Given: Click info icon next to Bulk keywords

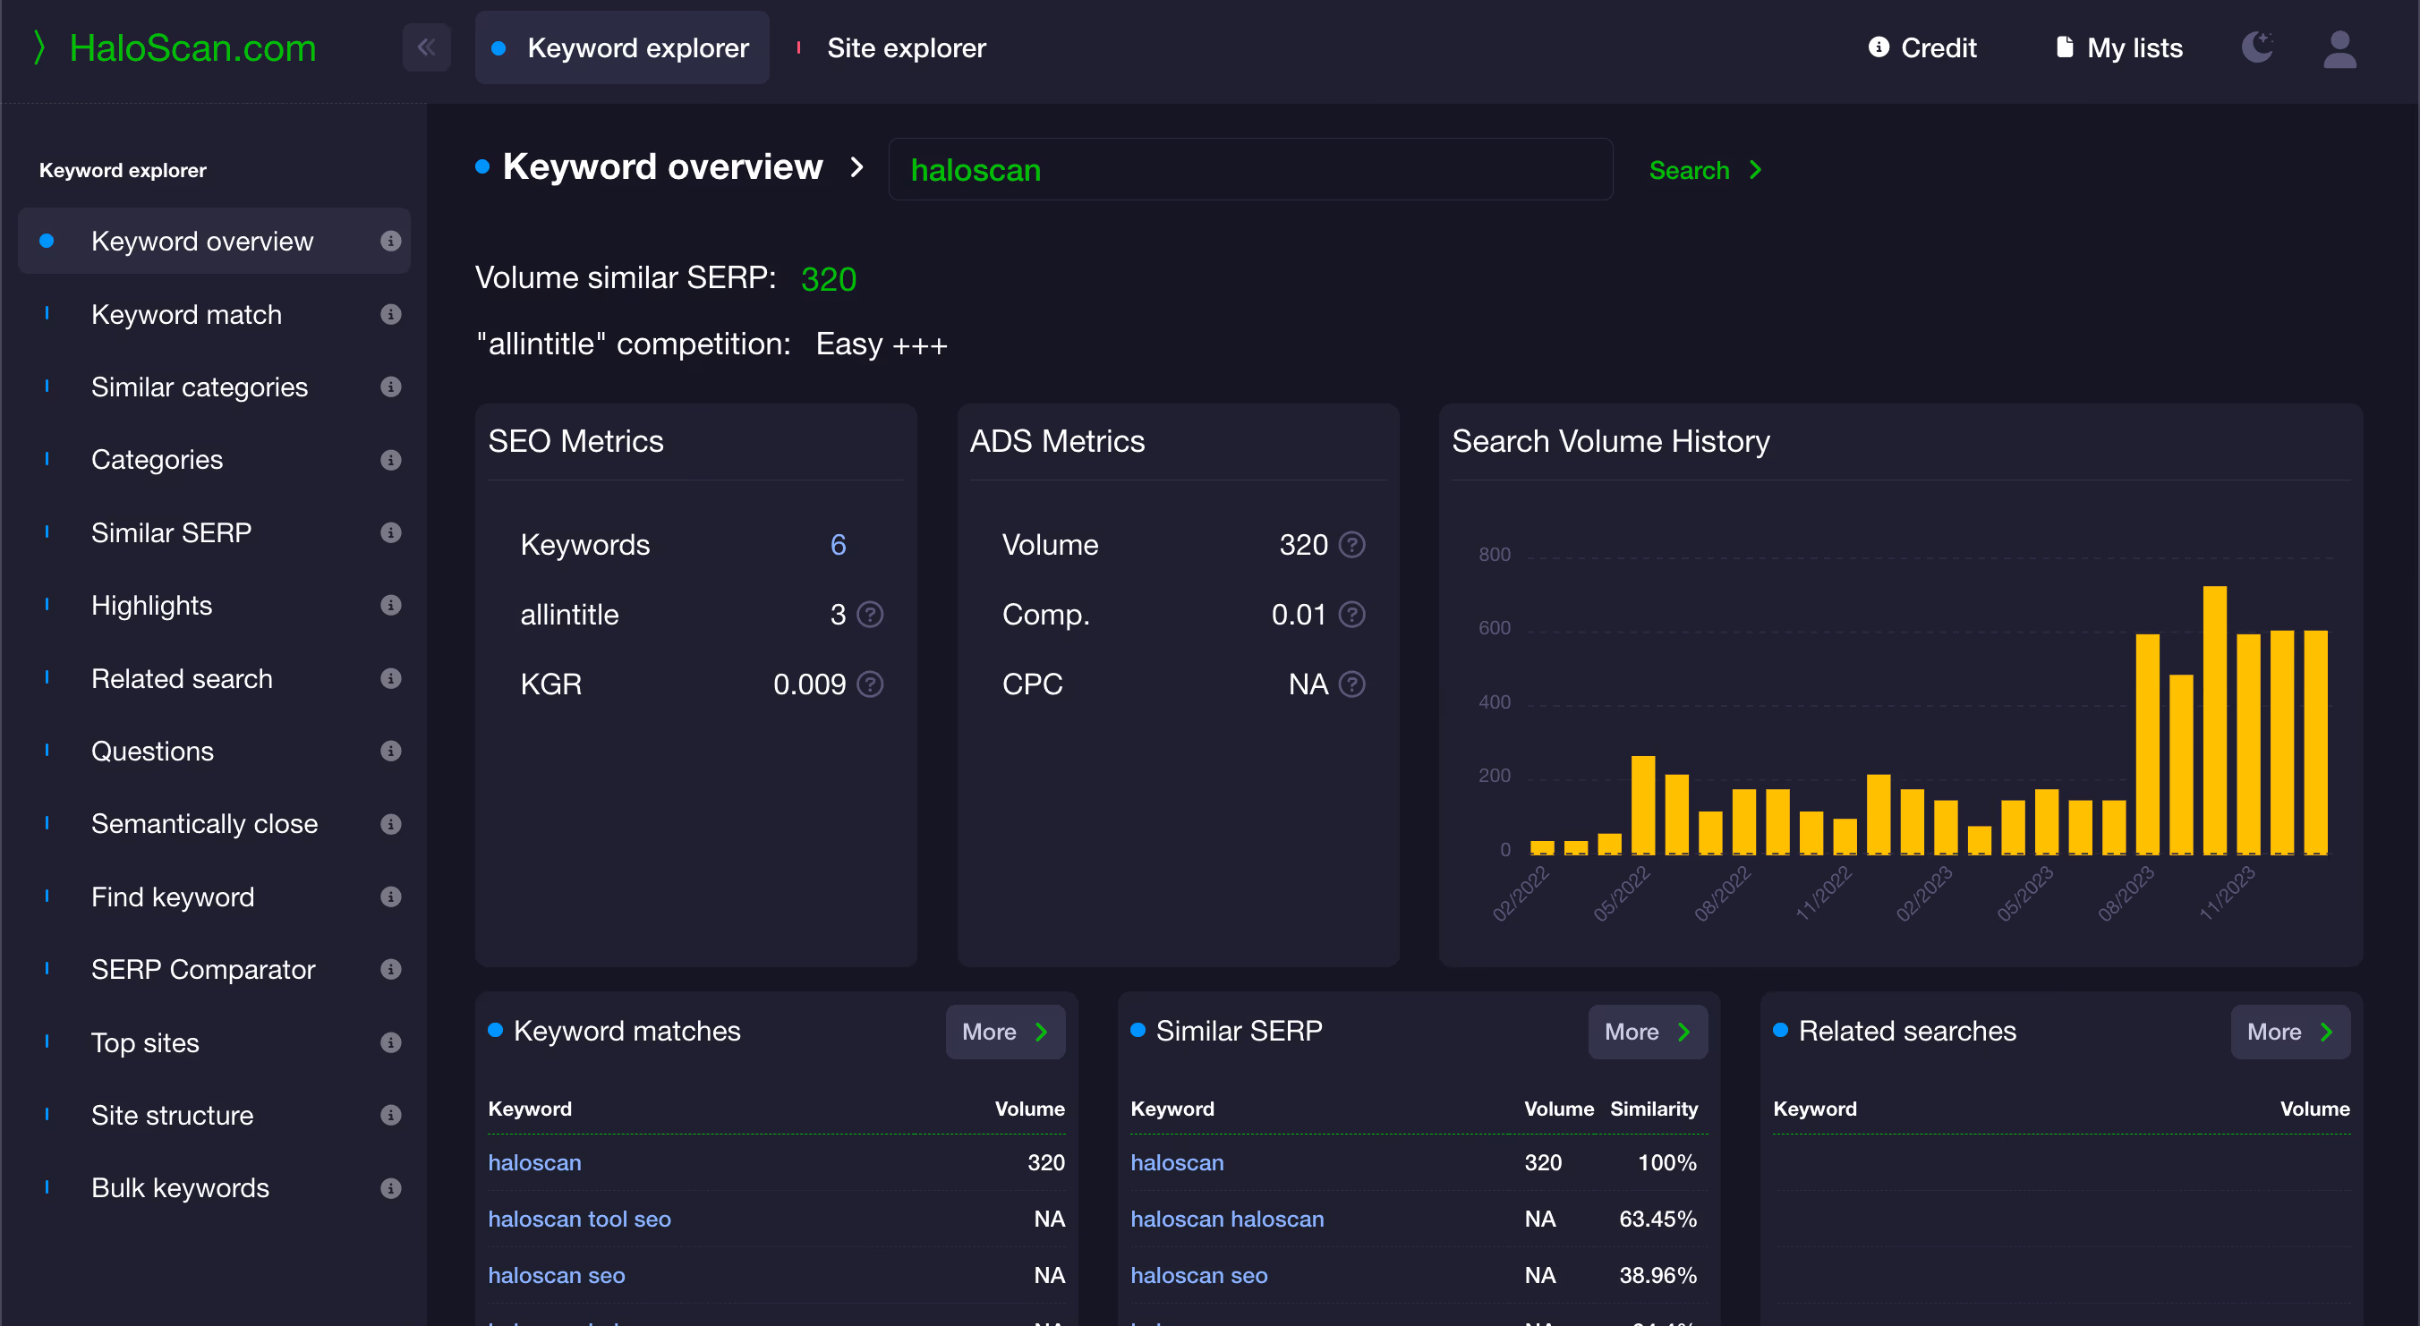Looking at the screenshot, I should [x=391, y=1188].
